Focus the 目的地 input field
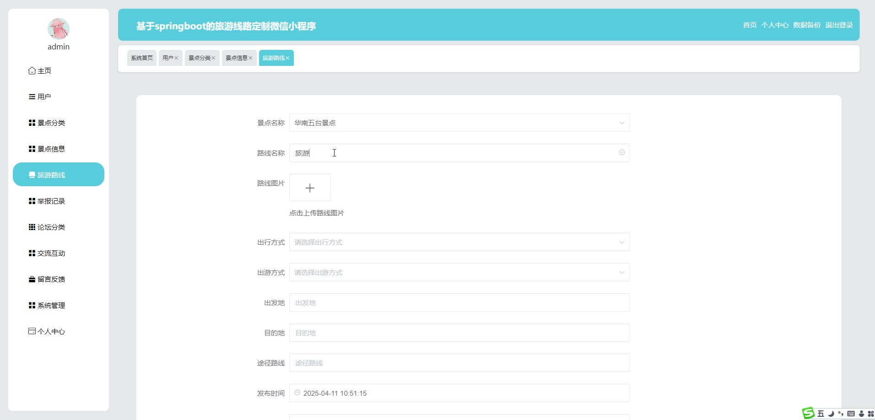875x420 pixels. click(459, 333)
